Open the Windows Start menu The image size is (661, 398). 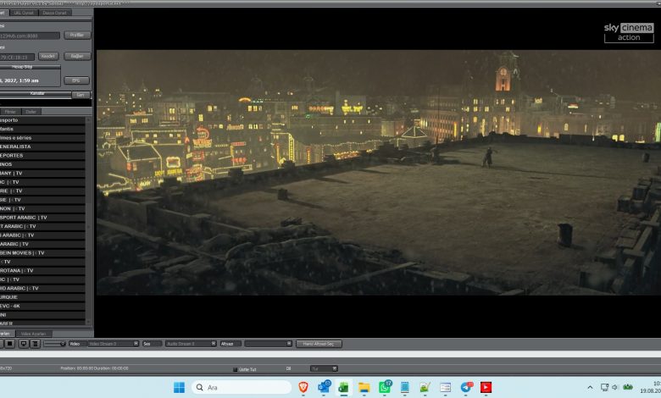(x=179, y=388)
